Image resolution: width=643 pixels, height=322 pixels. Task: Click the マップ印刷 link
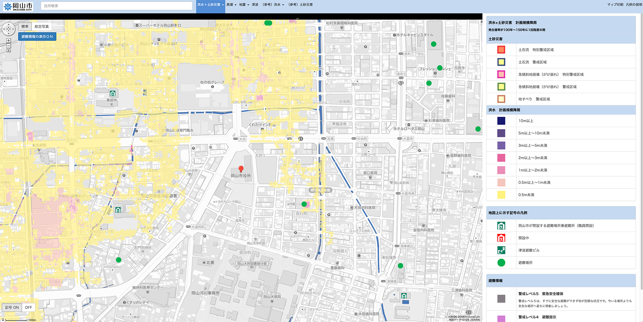click(x=615, y=5)
